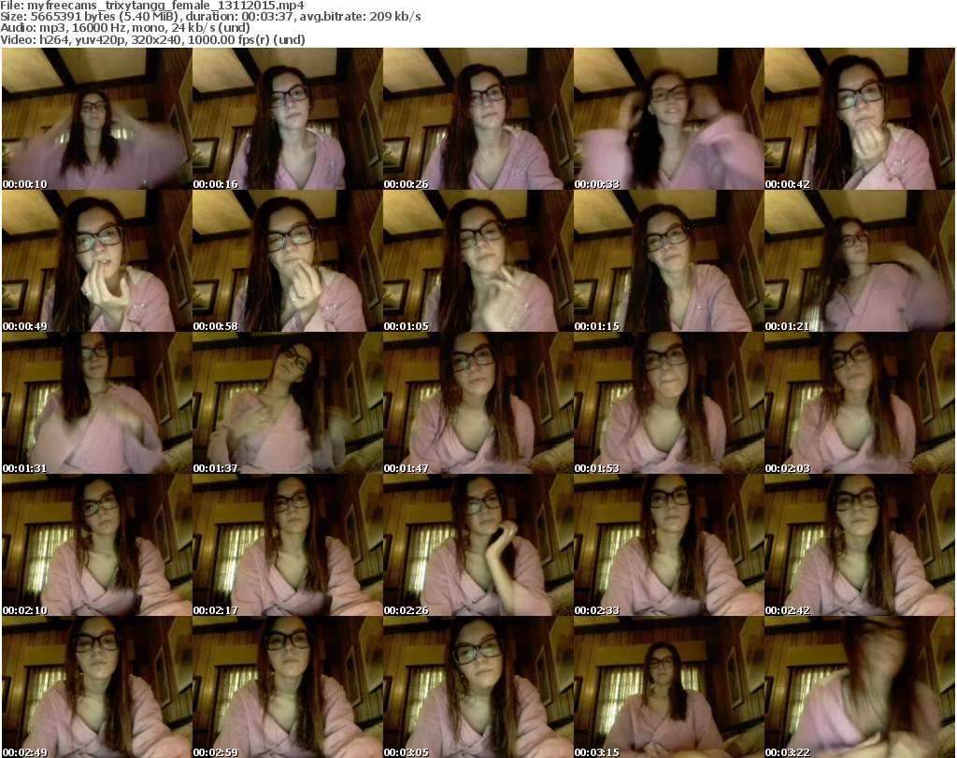Image resolution: width=957 pixels, height=758 pixels.
Task: Choose the frame thumbnail stamped 00:01:53
Action: click(x=668, y=403)
